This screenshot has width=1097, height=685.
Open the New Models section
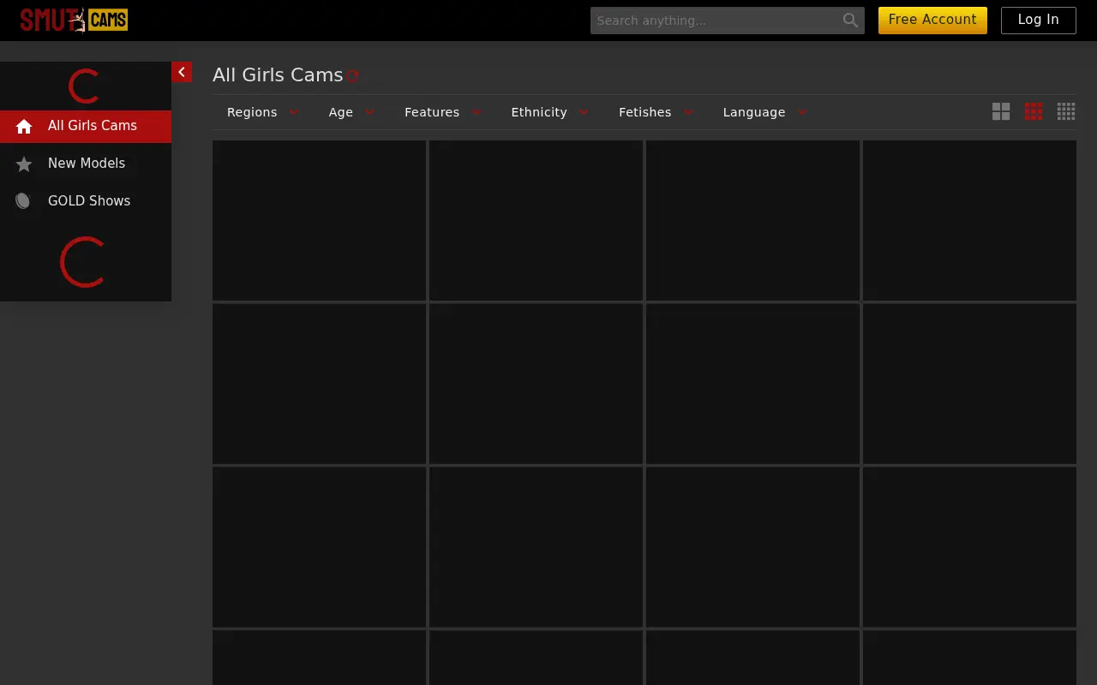pos(86,164)
